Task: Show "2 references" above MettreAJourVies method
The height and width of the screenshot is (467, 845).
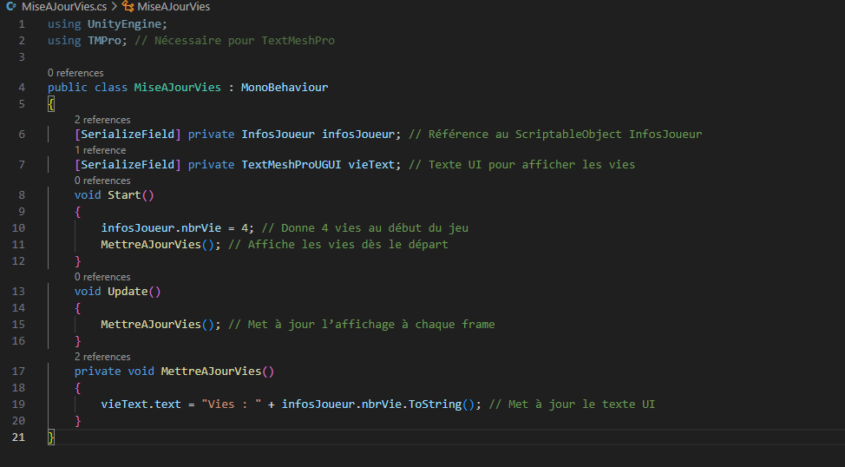Action: point(102,357)
